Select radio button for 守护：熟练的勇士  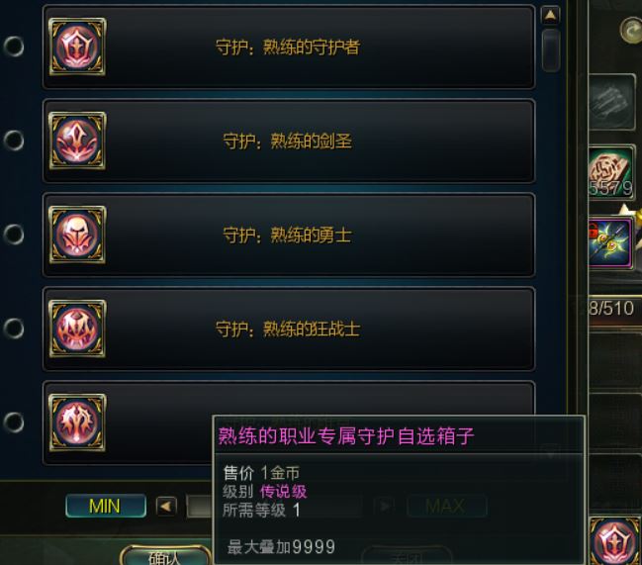coord(14,235)
